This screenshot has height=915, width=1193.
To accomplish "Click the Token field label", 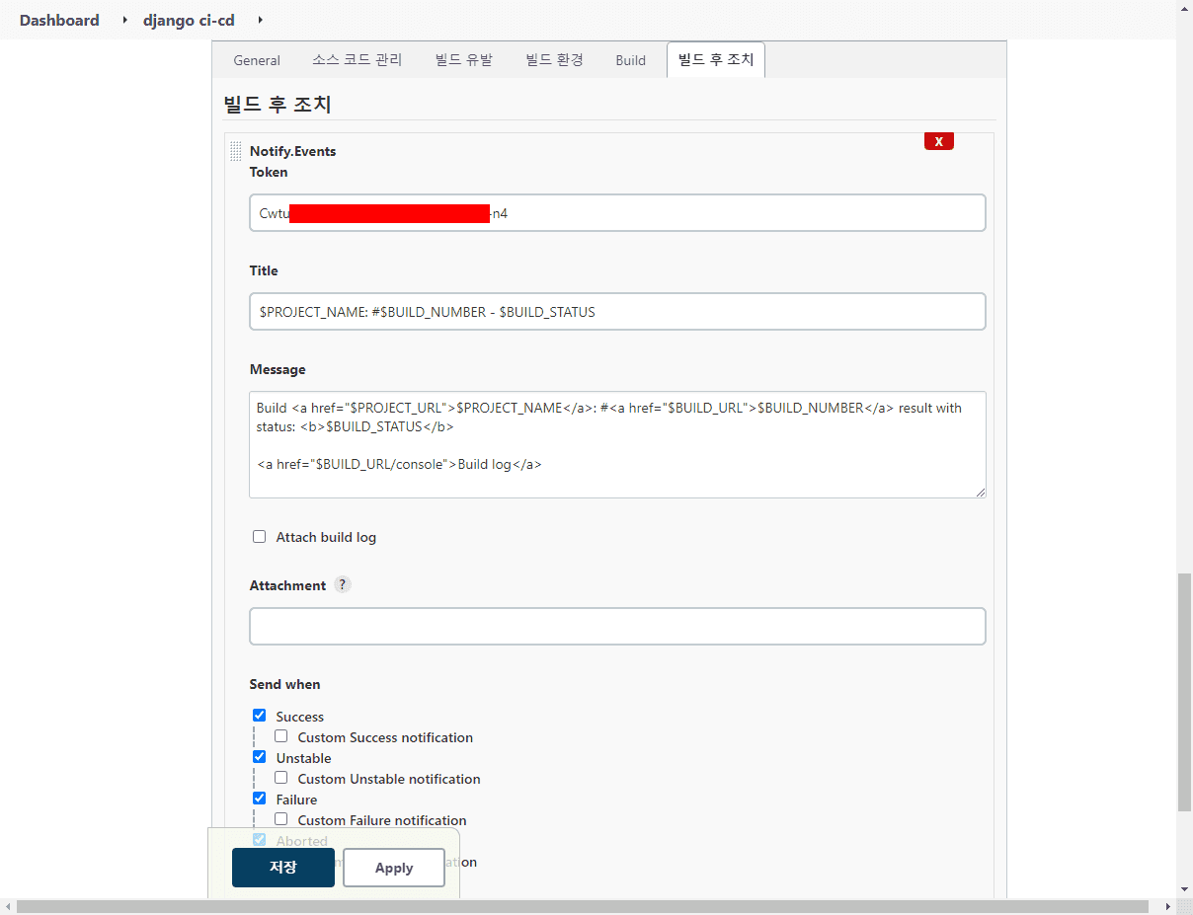I will pyautogui.click(x=269, y=172).
